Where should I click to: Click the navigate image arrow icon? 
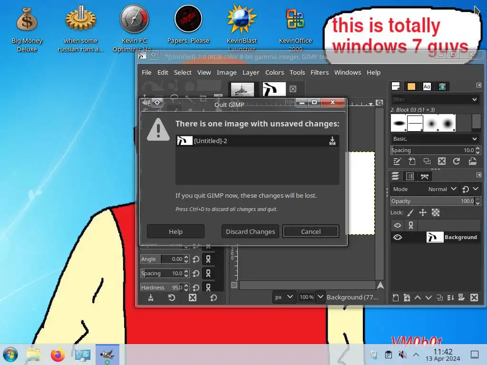tap(380, 285)
